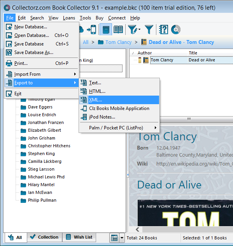Screen dimensions: 233x246
Task: Click the Collectorz app icon in title bar
Action: [7, 8]
